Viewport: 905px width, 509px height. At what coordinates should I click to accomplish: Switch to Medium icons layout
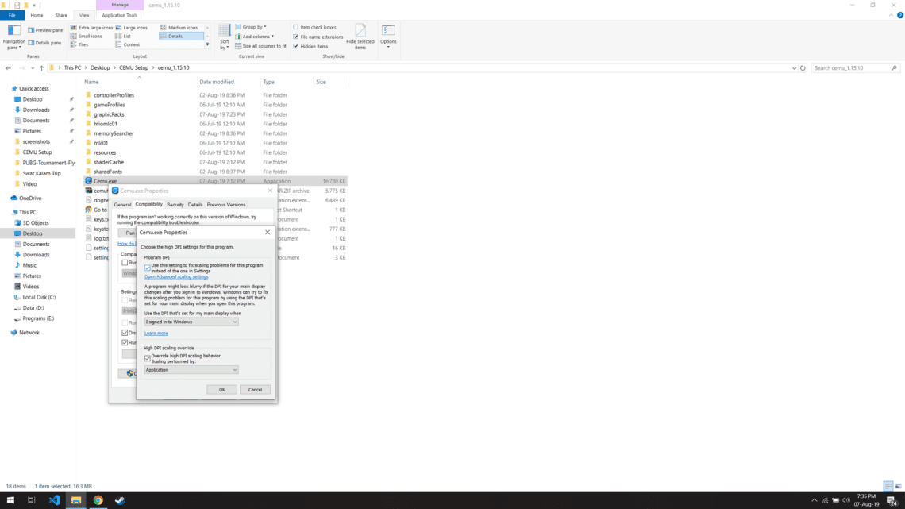pos(181,26)
